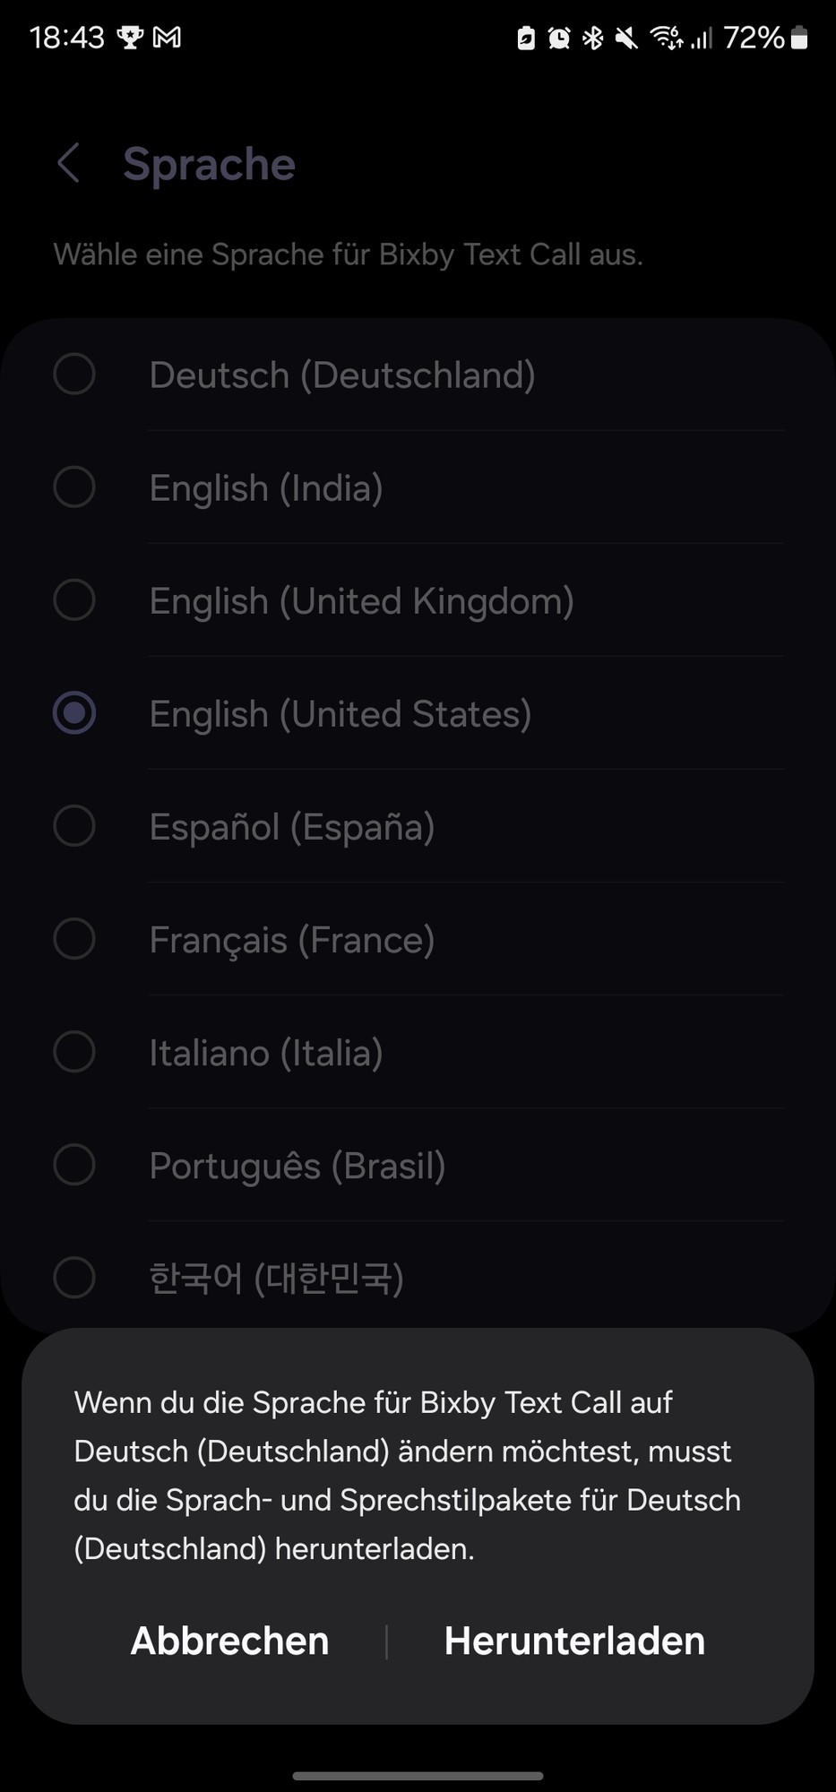The image size is (836, 1792).
Task: Select the English (United States) radio button
Action: [x=74, y=713]
